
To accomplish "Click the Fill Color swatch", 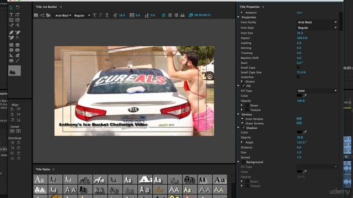I will coord(299,95).
